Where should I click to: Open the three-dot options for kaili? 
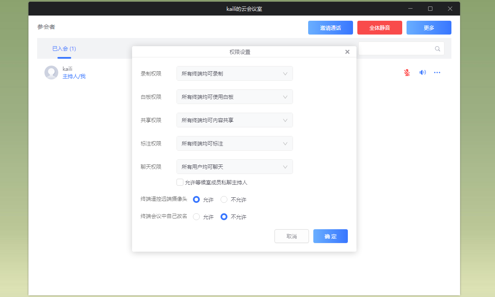click(437, 73)
